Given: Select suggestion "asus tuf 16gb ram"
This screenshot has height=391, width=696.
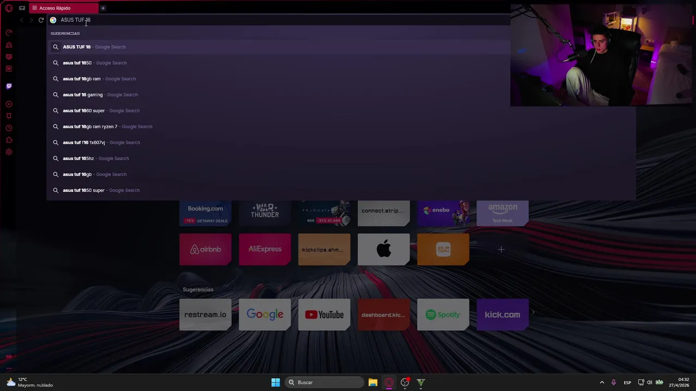Looking at the screenshot, I should (278, 79).
